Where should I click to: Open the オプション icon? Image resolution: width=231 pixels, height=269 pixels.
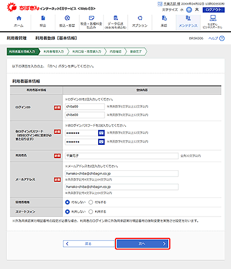click(x=140, y=18)
